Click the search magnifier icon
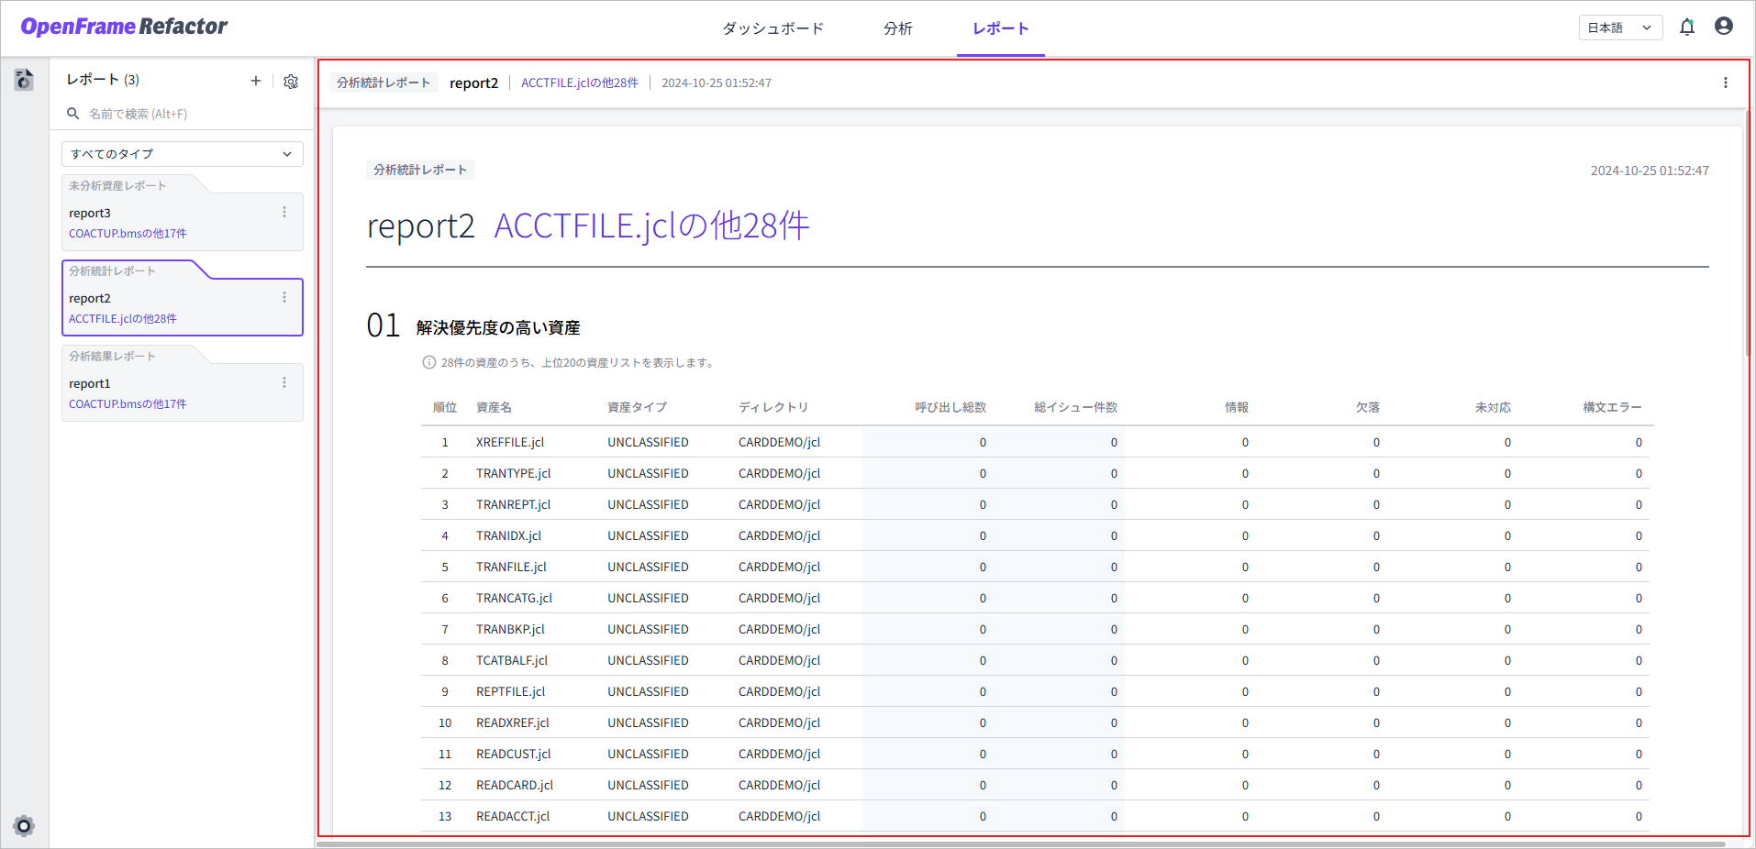The image size is (1756, 849). point(73,114)
